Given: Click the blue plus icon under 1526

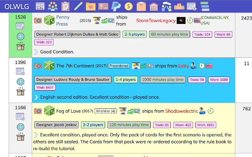Looking at the screenshot, I should 20,37.
